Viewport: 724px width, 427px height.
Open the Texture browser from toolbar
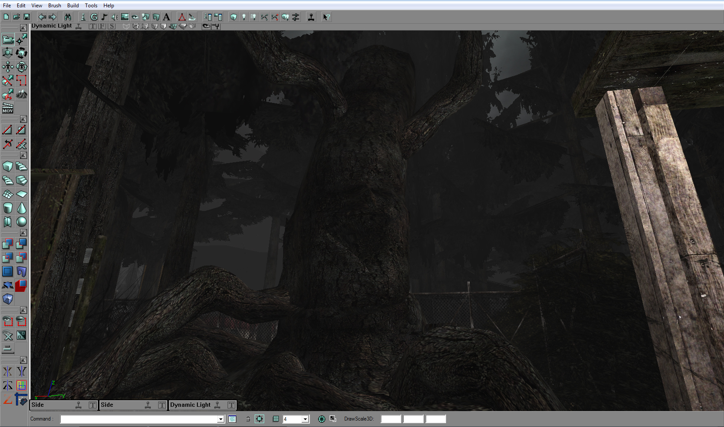click(125, 17)
